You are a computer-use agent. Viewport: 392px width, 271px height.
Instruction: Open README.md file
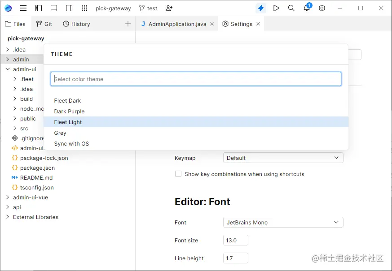[32, 178]
